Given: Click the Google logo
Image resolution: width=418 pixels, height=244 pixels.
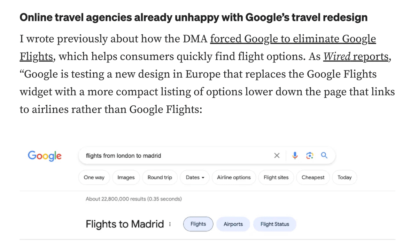Looking at the screenshot, I should (45, 156).
